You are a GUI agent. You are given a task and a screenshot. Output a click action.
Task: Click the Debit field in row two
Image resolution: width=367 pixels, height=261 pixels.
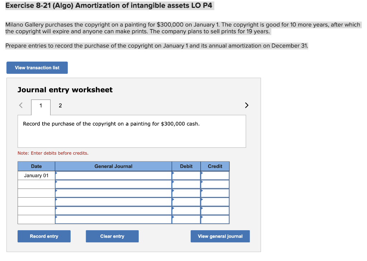[186, 184]
